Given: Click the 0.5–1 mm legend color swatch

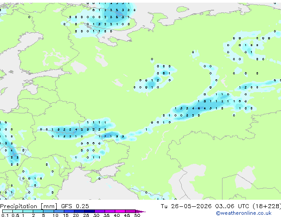Looking at the screenshot, I should point(18,211).
